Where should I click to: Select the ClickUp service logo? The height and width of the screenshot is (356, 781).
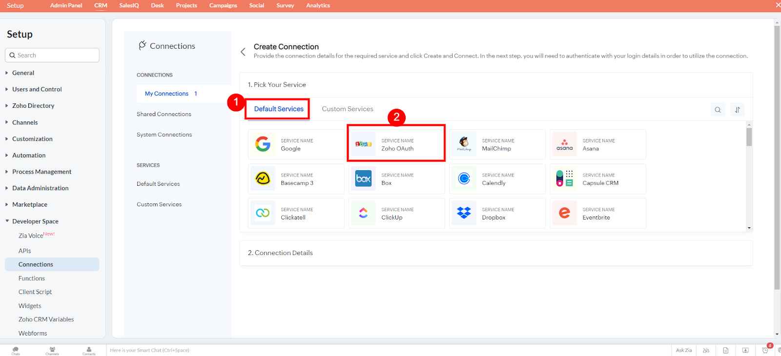364,213
